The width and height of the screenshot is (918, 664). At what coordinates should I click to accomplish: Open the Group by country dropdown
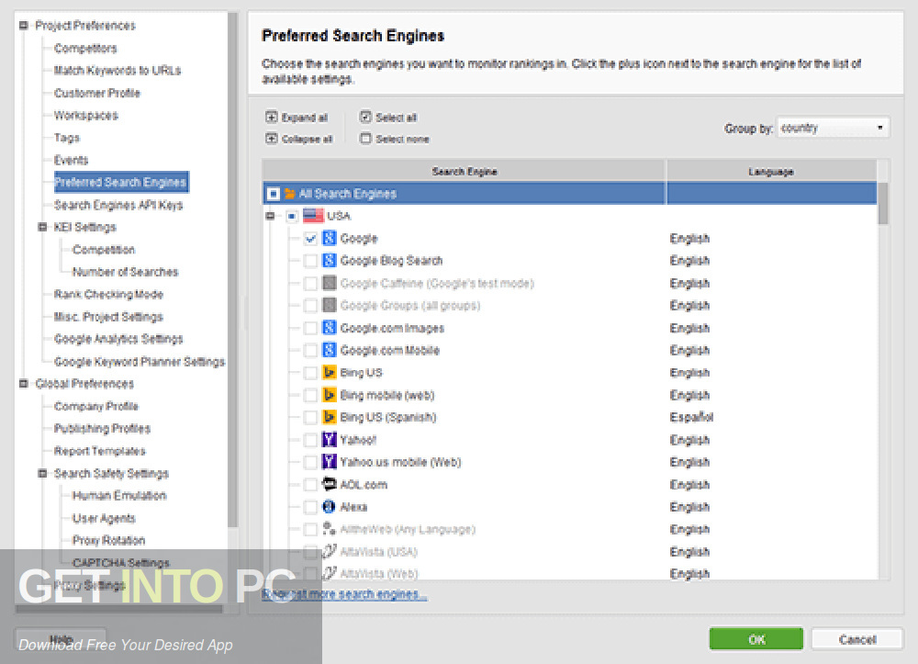[x=834, y=128]
